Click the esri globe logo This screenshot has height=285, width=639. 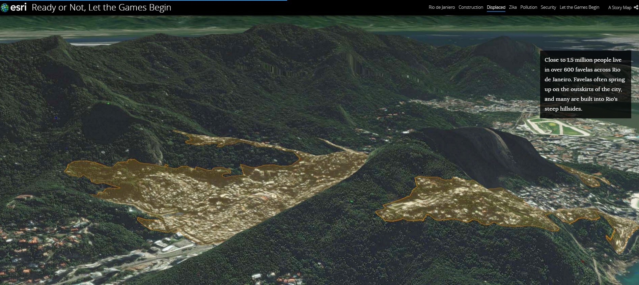click(5, 7)
